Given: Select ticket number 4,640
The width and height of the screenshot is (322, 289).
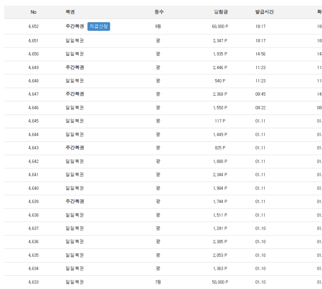Looking at the screenshot, I should coord(33,188).
